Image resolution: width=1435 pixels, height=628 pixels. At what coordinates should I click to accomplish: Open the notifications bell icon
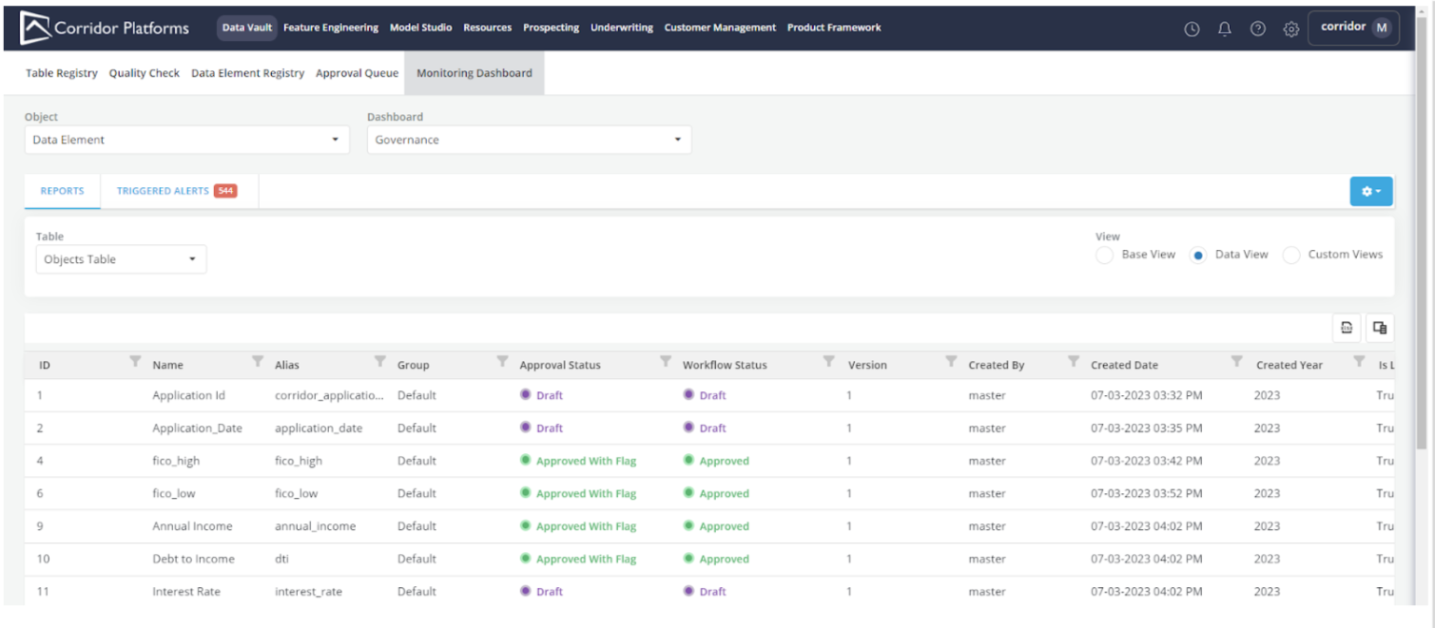tap(1225, 29)
